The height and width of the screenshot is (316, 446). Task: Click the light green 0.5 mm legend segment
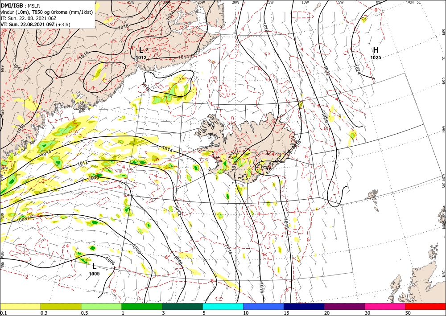coord(101,306)
